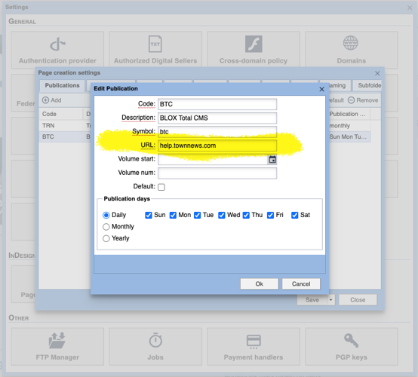Open the Domains globe icon

click(351, 43)
